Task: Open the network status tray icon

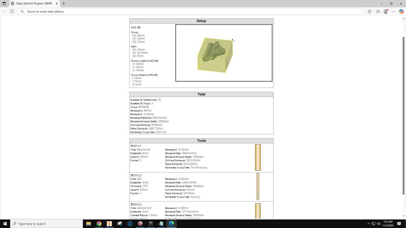Action: pos(374,224)
